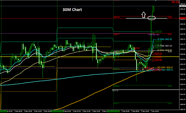The height and width of the screenshot is (113, 186).
Task: Click the 1842.35 price axis label
Action: pyautogui.click(x=183, y=44)
